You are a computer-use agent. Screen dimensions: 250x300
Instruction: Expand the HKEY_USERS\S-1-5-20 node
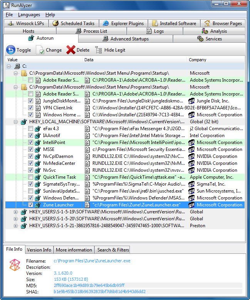point(16,219)
